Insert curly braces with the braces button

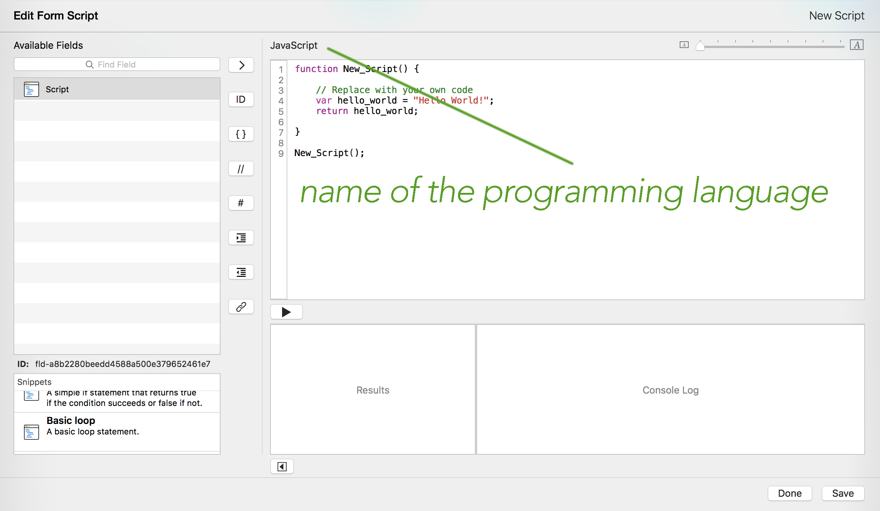241,134
